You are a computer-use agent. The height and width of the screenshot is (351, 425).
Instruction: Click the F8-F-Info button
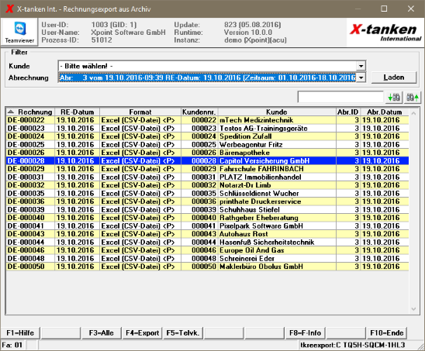point(305,333)
